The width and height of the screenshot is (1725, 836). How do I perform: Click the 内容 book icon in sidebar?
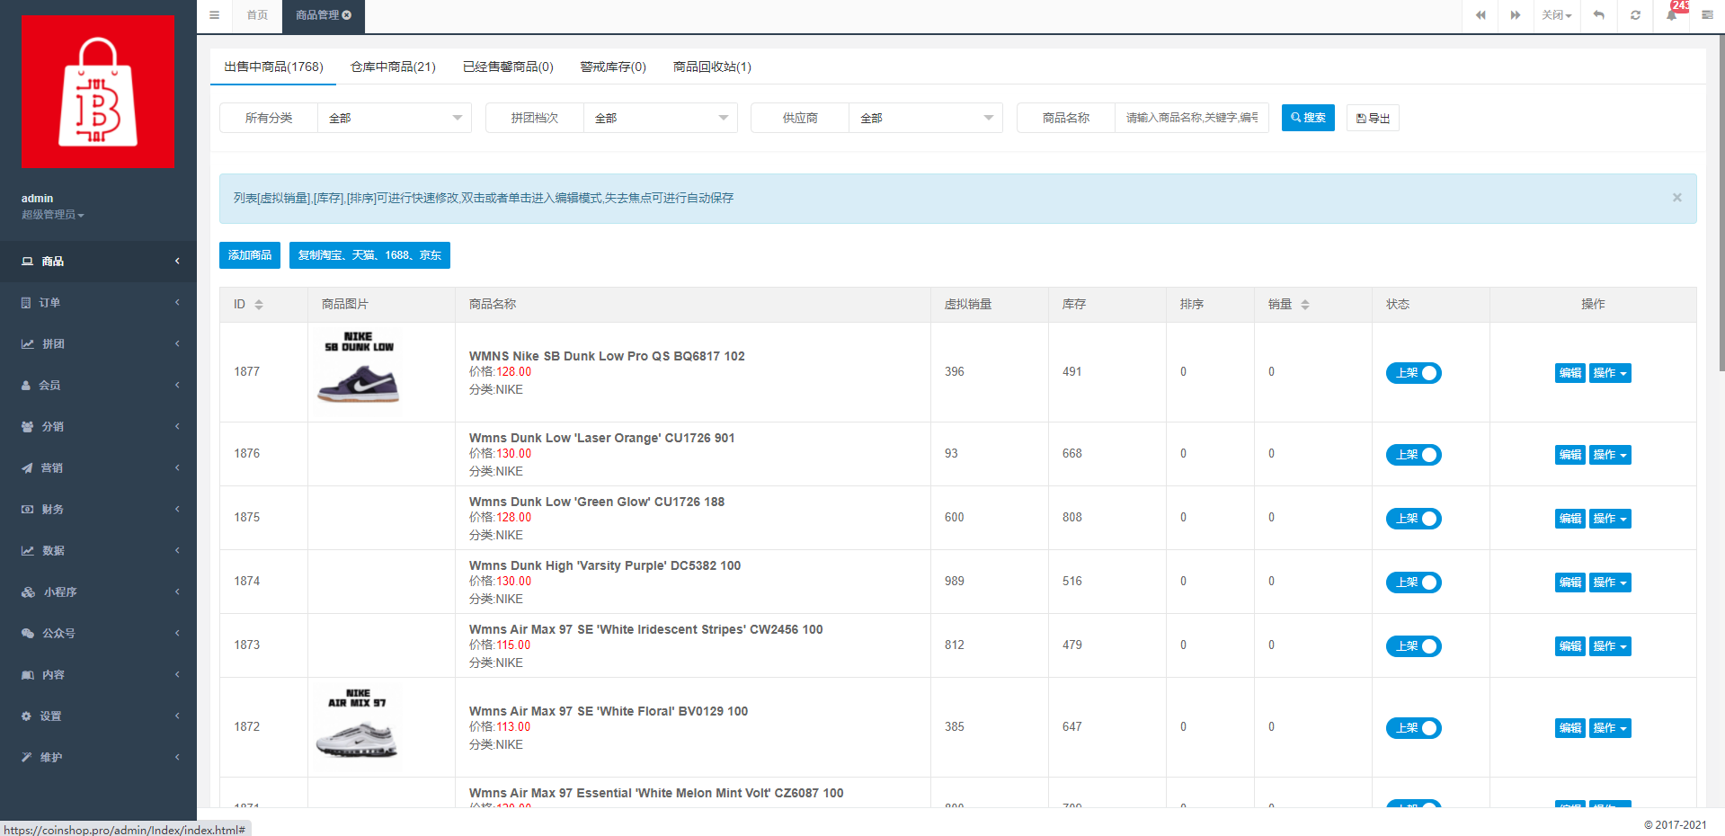pyautogui.click(x=28, y=675)
